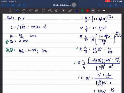Select the Shapes tool
Screen dimensions: 124x93
[37, 11]
